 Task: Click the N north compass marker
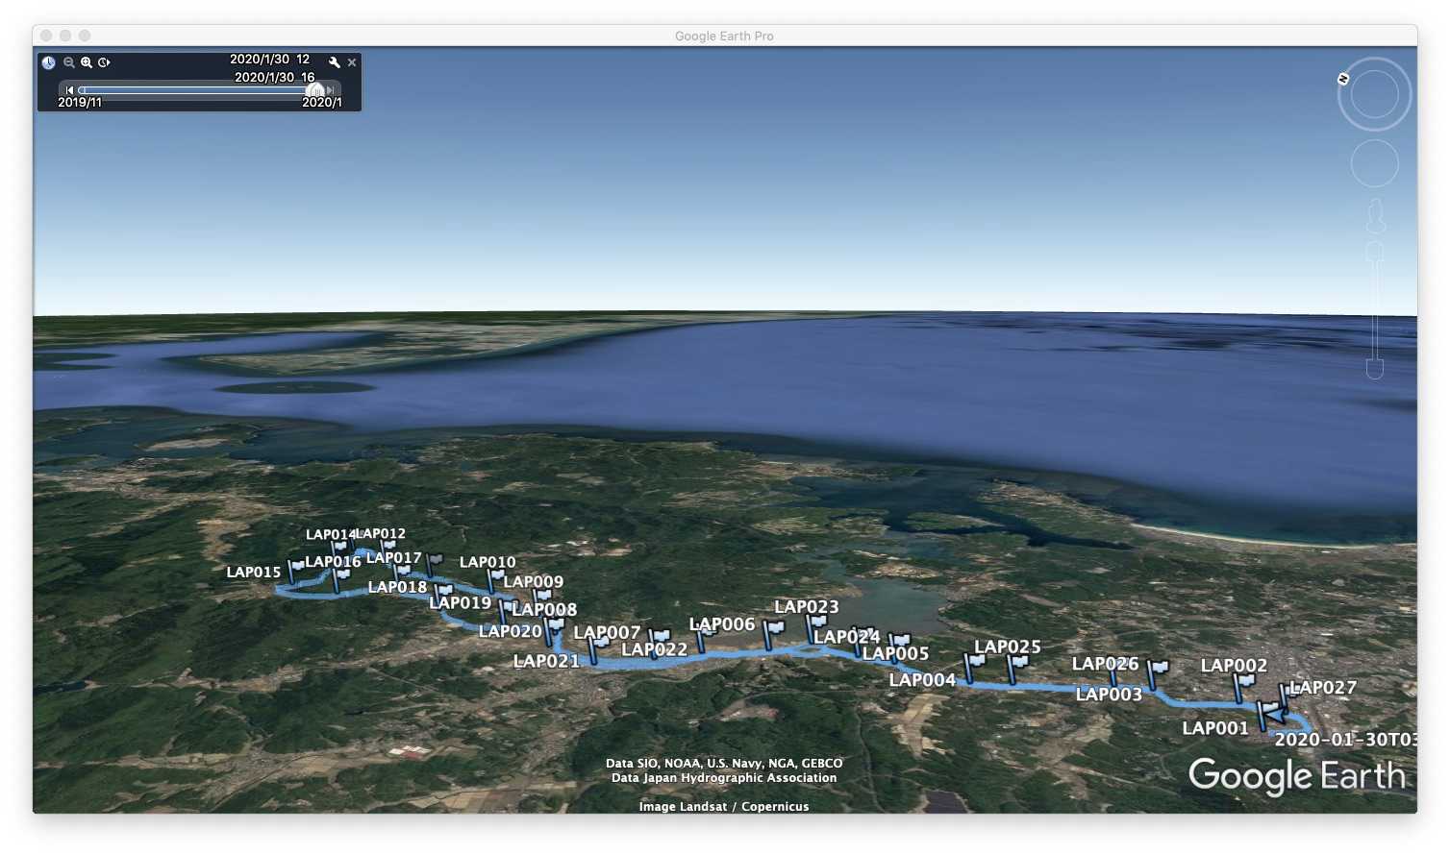pyautogui.click(x=1343, y=79)
